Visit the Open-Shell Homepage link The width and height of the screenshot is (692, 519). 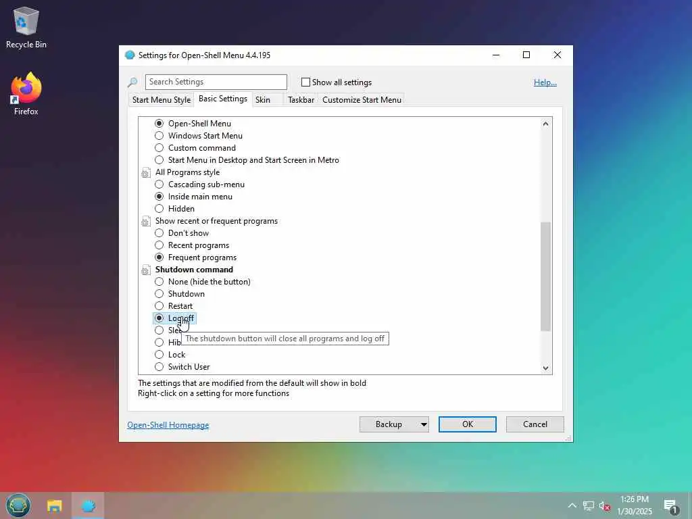[168, 425]
